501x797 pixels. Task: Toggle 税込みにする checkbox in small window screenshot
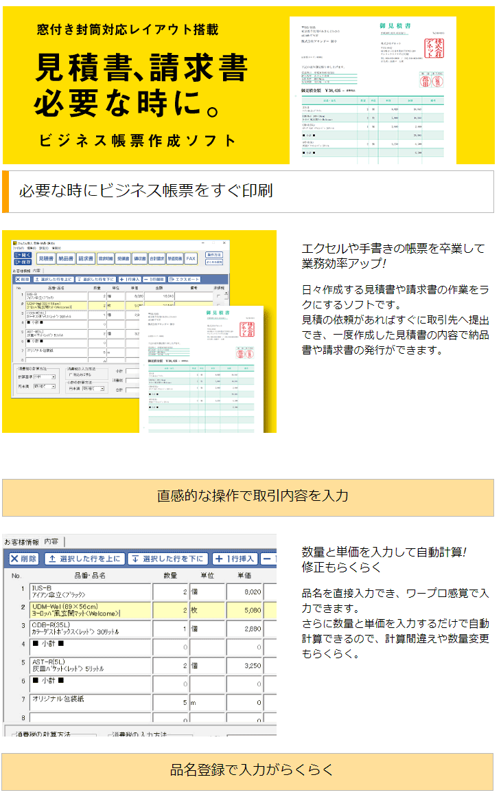[70, 374]
